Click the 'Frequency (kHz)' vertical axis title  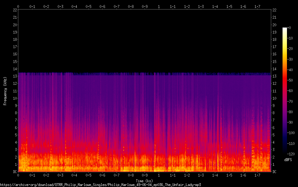pos(5,91)
